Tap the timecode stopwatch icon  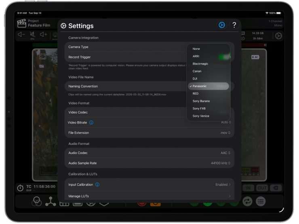(x=20, y=188)
